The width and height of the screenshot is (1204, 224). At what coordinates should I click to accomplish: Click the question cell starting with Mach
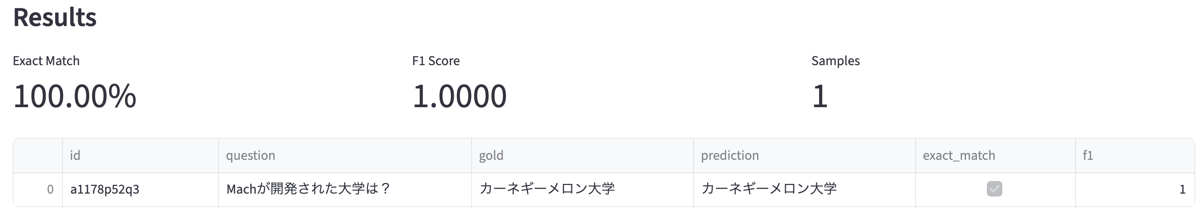(308, 189)
